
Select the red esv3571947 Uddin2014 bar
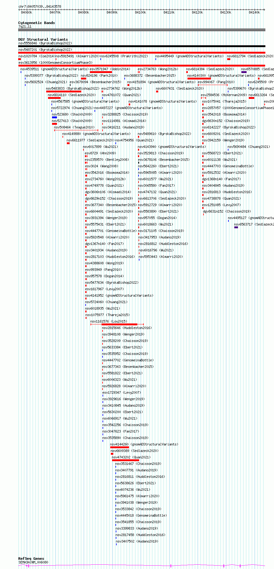(101, 72)
